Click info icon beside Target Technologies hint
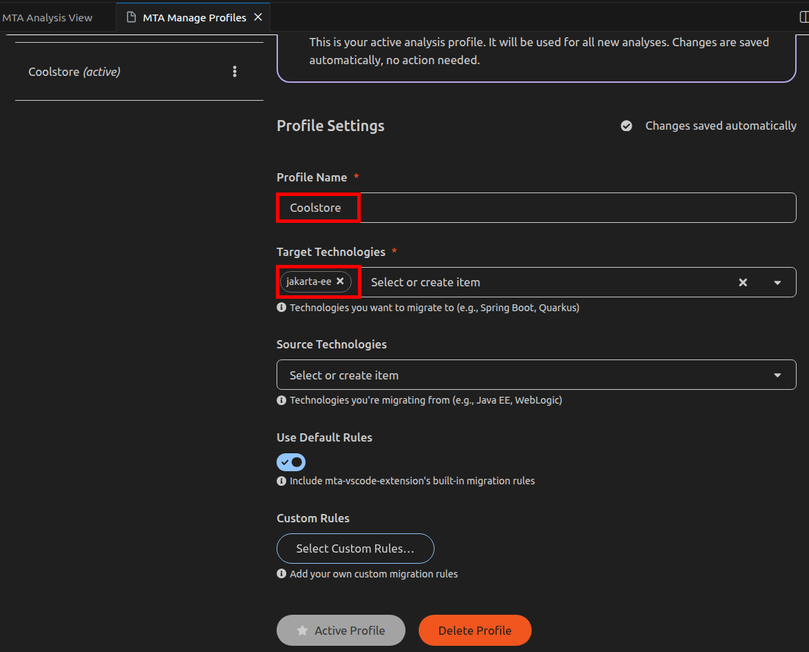Image resolution: width=809 pixels, height=652 pixels. [281, 308]
